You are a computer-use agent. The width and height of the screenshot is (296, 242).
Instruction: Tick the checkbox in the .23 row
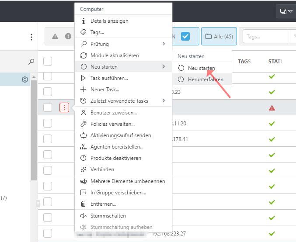pyautogui.click(x=48, y=92)
